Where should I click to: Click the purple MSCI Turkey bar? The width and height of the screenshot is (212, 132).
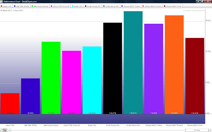(x=154, y=69)
